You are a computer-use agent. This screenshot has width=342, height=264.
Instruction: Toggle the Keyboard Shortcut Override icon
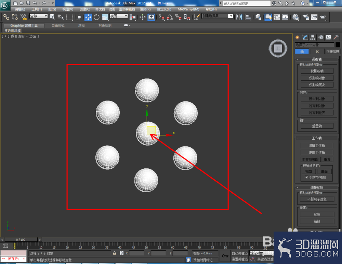click(x=152, y=17)
